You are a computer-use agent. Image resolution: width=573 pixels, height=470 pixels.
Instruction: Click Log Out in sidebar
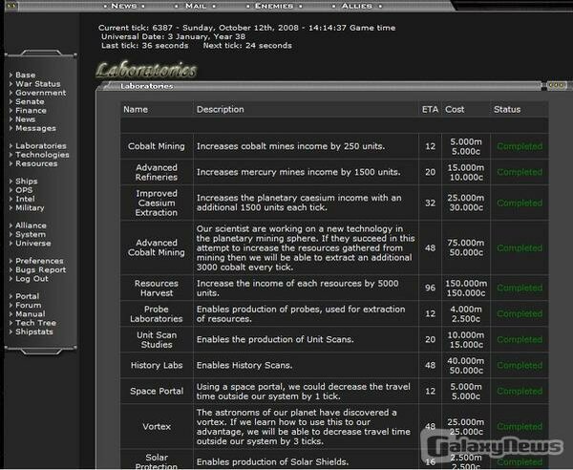click(x=32, y=279)
